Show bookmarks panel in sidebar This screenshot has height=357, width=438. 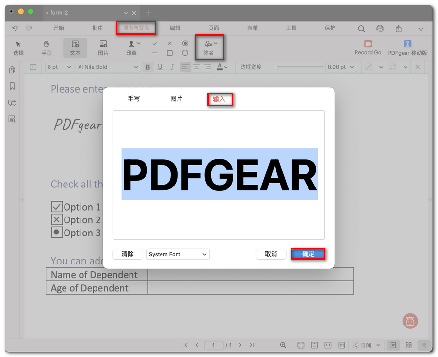pos(12,86)
